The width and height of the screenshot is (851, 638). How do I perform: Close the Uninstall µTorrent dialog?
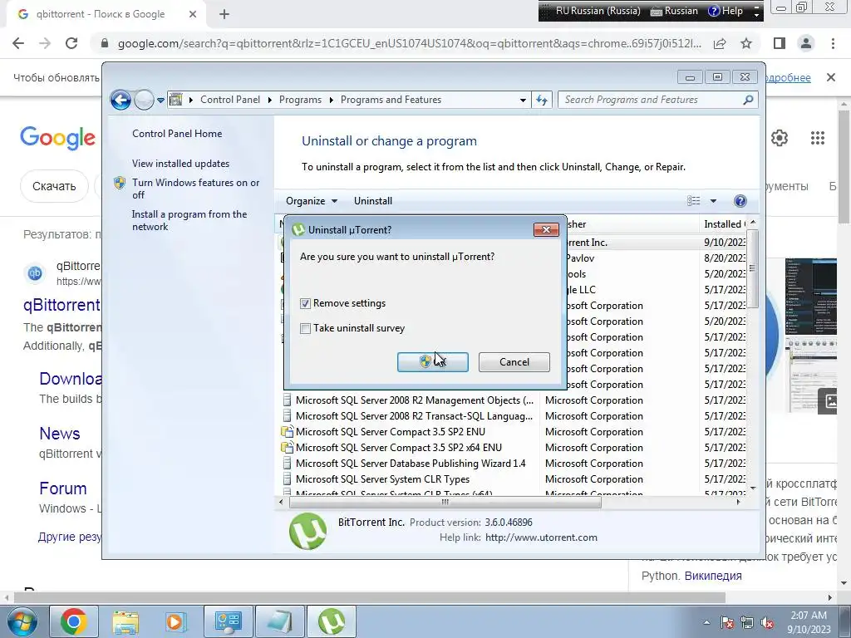click(x=546, y=229)
